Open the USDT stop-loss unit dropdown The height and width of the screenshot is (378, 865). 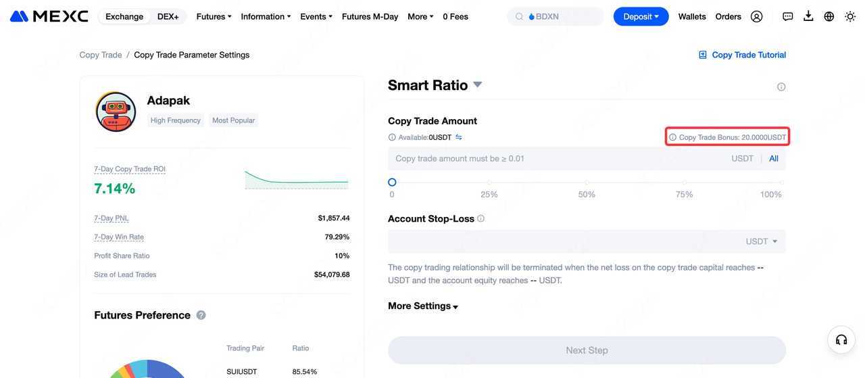pos(762,241)
